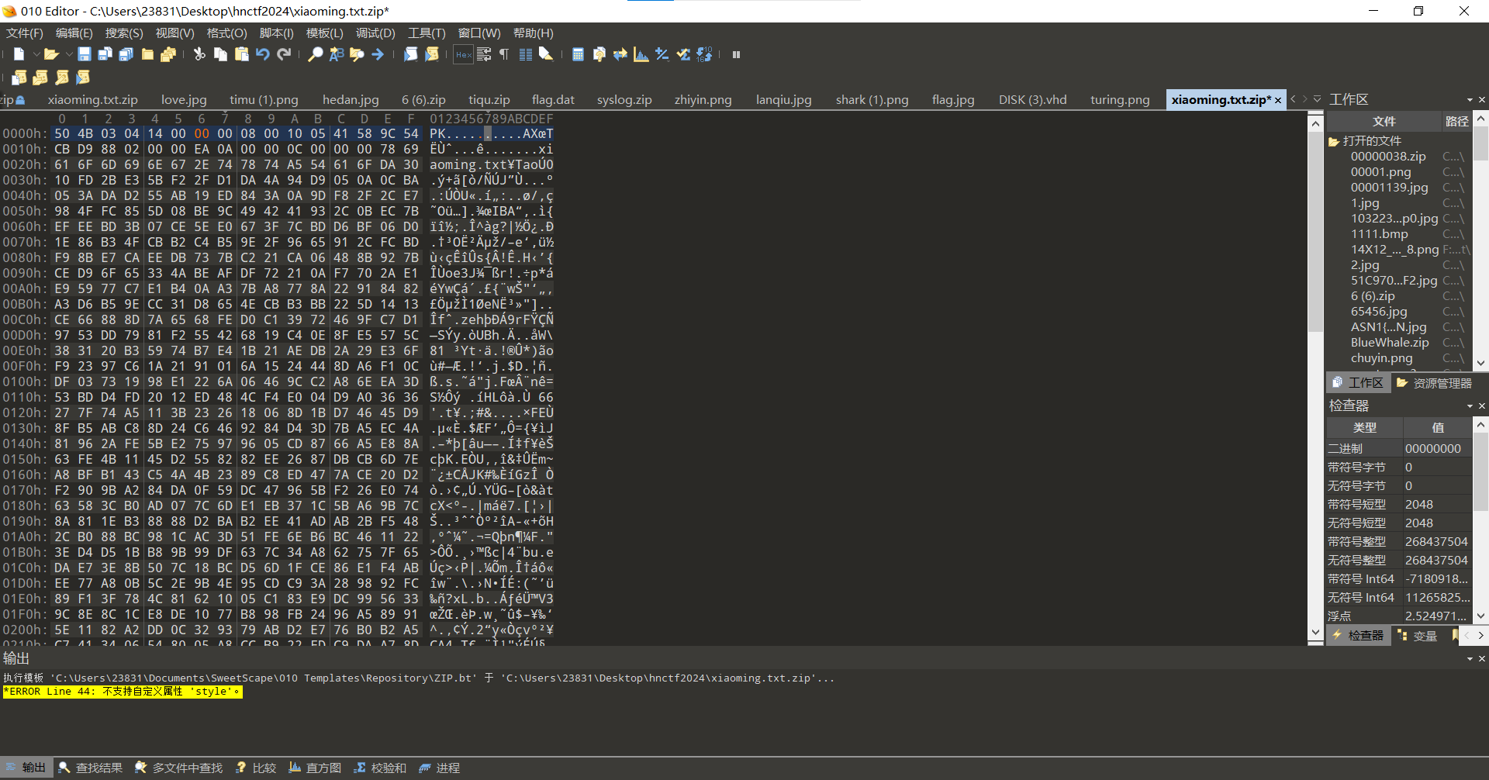Open 工具(T) menu
The image size is (1489, 780).
click(427, 33)
